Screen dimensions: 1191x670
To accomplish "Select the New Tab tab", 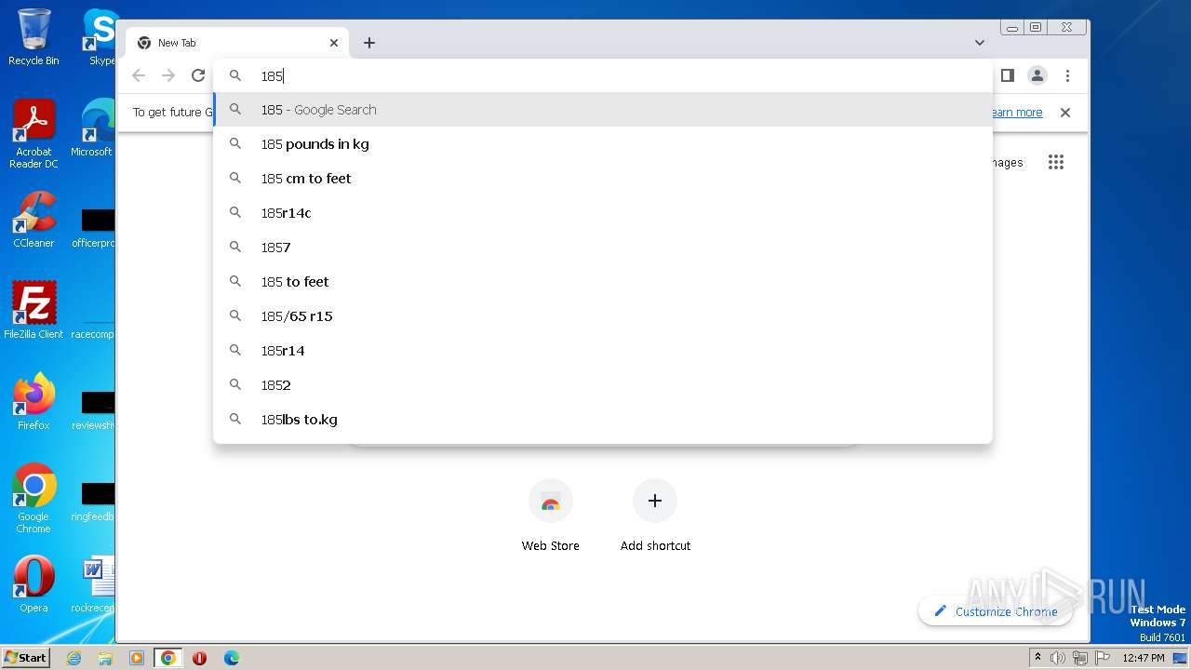I will 237,43.
